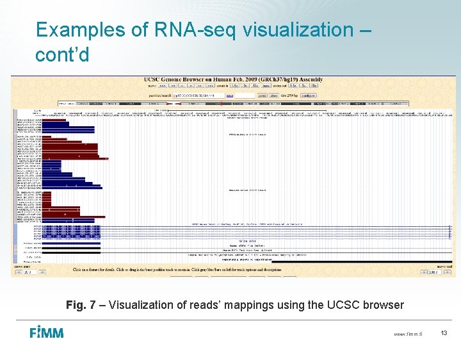The width and height of the screenshot is (461, 346).
Task: Click the gray side bar beside the second read track
Action: click(15, 163)
